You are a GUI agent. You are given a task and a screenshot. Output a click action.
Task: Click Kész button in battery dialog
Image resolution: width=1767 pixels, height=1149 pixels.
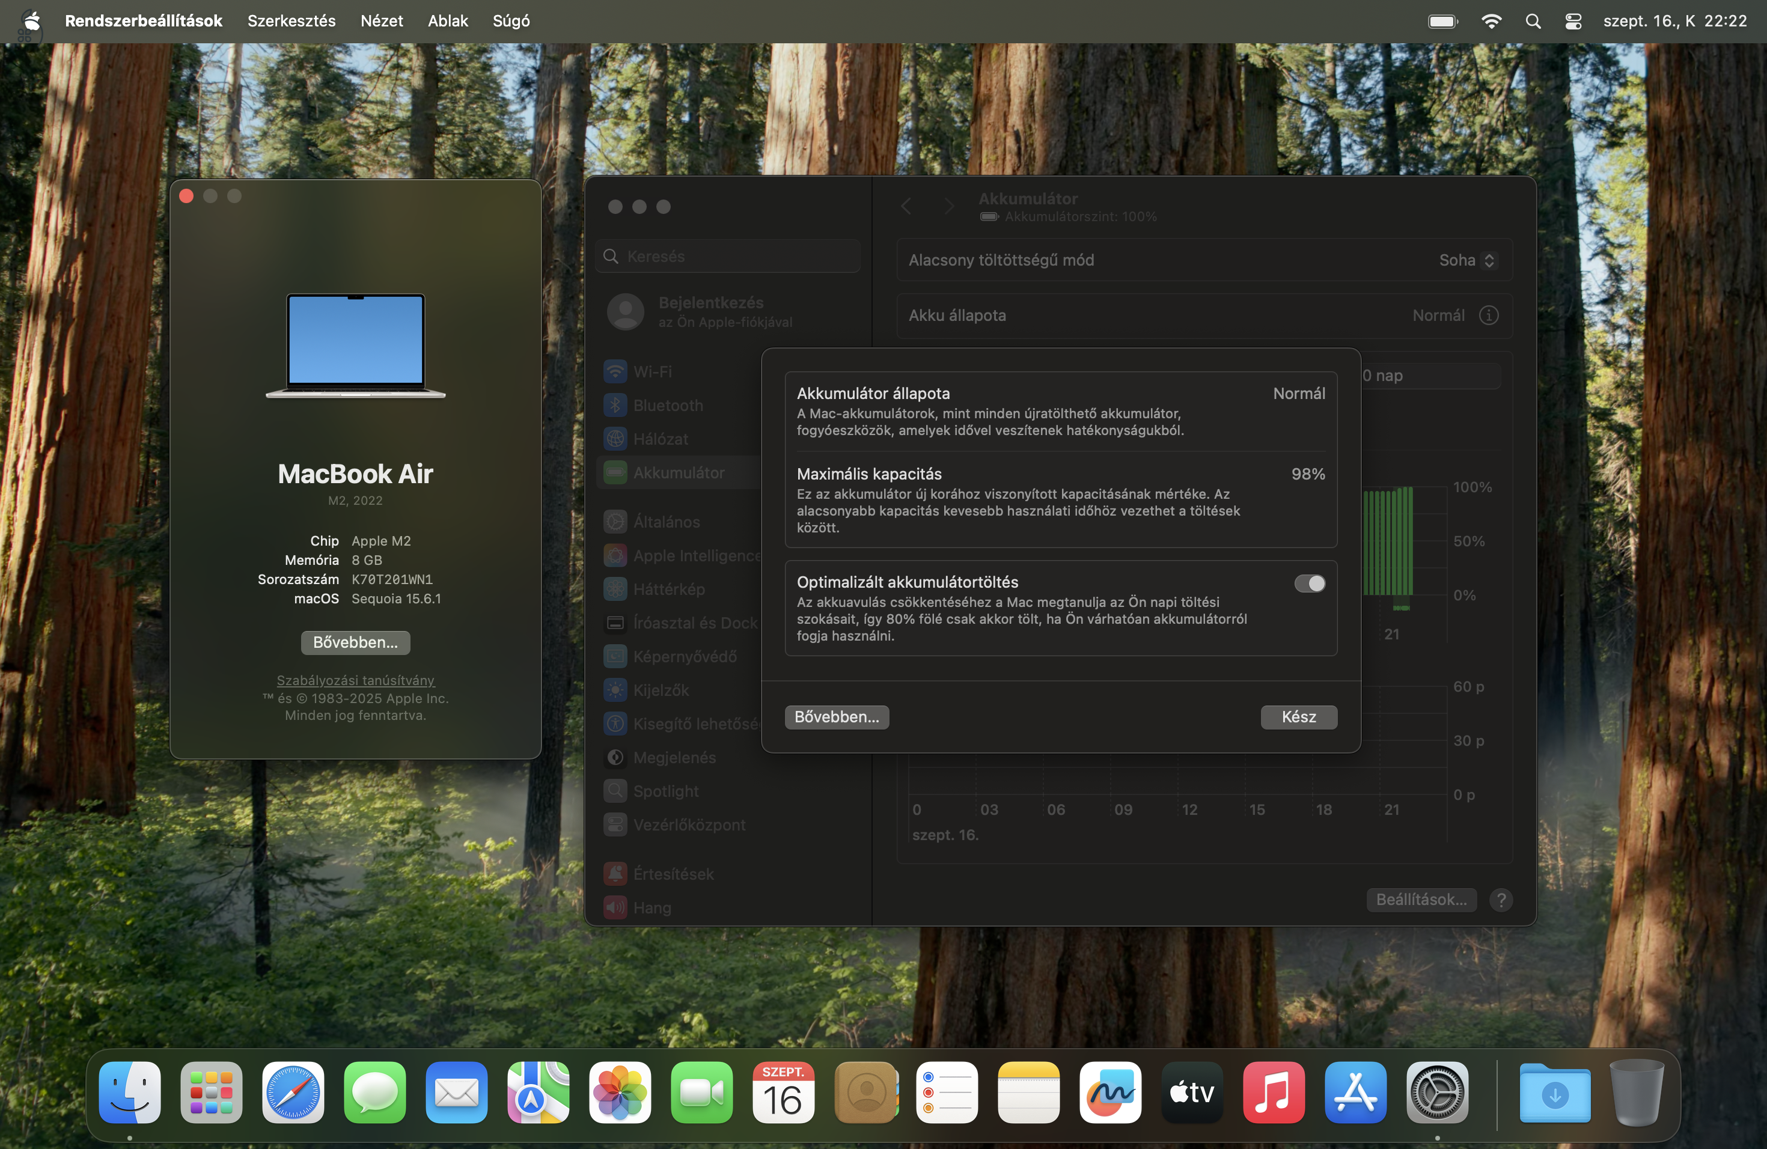coord(1299,717)
